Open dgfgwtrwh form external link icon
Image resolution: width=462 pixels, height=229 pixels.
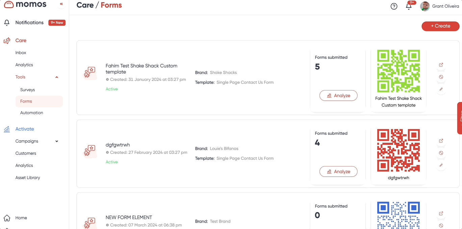pyautogui.click(x=441, y=141)
